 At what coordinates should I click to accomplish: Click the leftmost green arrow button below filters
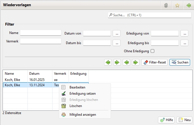coord(108,62)
